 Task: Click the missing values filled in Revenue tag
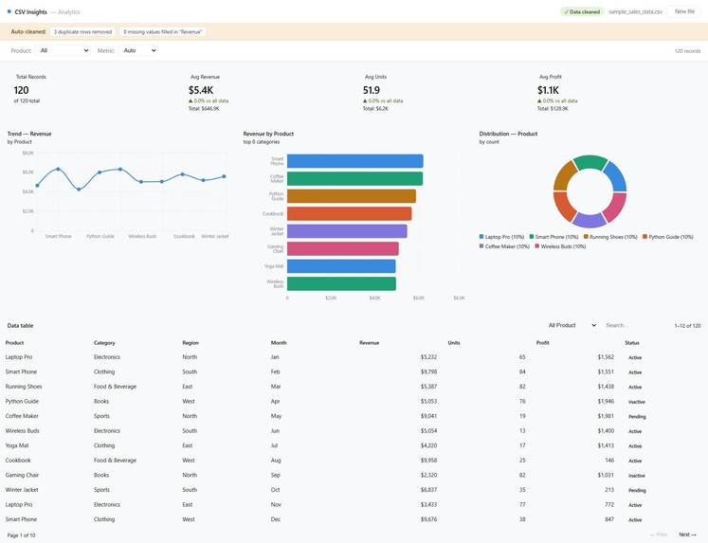point(162,31)
